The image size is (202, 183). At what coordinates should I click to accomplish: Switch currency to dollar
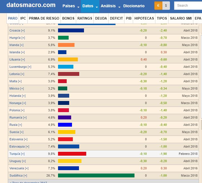click(166, 6)
